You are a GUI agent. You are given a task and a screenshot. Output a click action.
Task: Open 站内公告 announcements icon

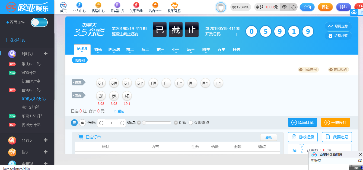pos(155,5)
